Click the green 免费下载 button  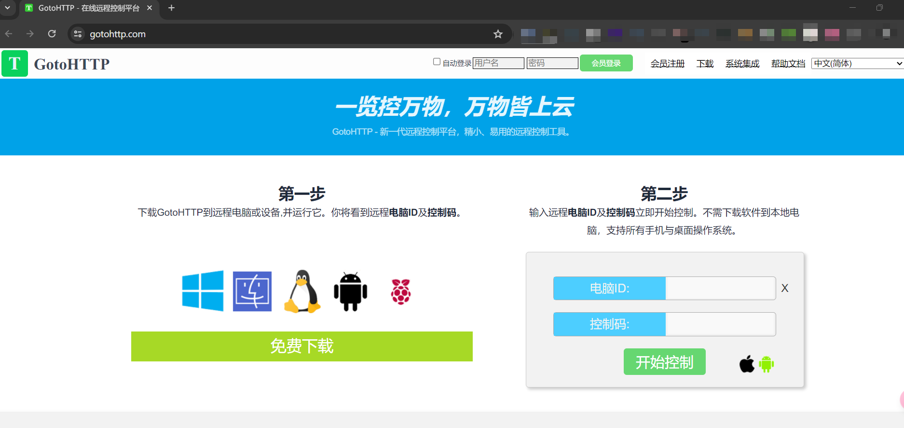click(x=302, y=346)
